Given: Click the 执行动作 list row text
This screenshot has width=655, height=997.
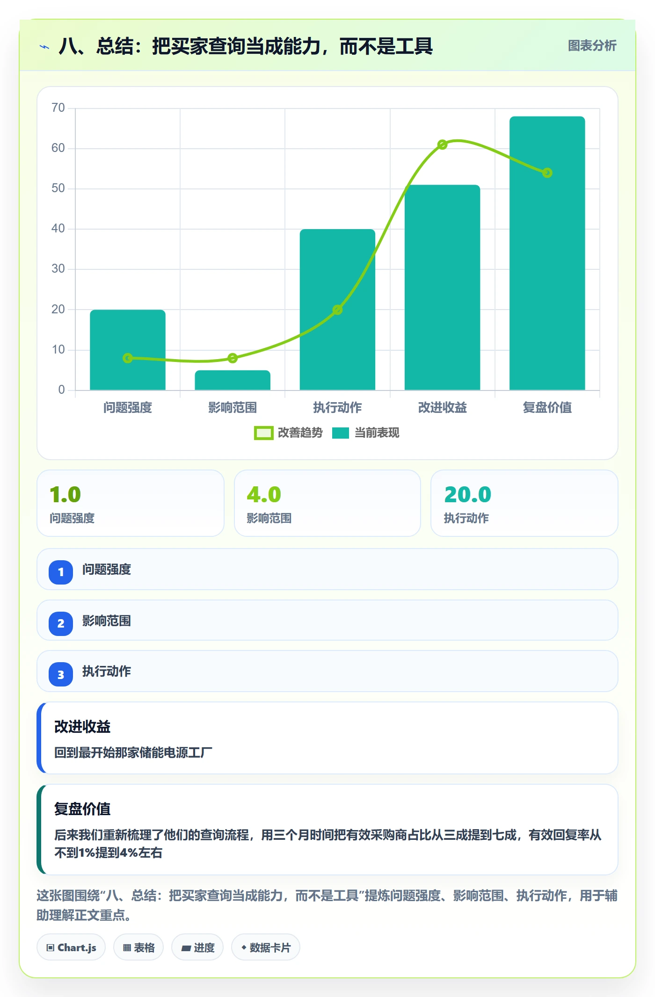Looking at the screenshot, I should [107, 672].
